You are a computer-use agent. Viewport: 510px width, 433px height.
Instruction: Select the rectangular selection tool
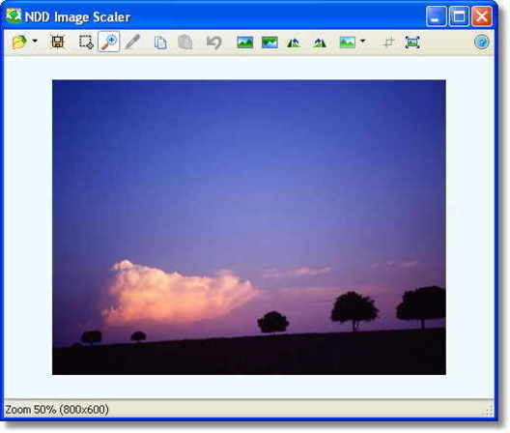coord(86,43)
